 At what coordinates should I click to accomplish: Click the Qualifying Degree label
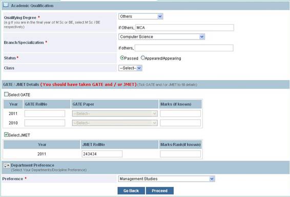[20, 17]
